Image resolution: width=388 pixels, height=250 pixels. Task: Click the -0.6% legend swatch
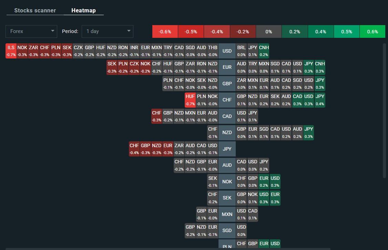click(165, 32)
